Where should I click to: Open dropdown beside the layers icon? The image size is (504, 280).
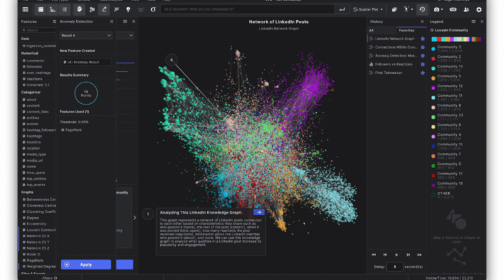pyautogui.click(x=412, y=9)
